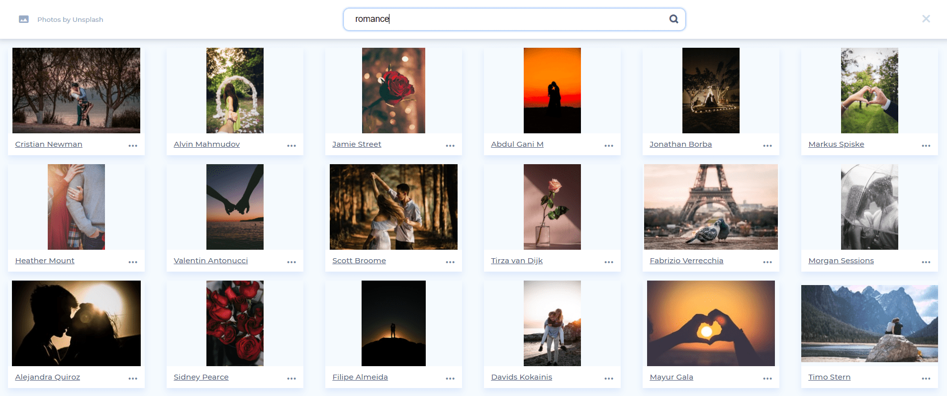Focus the romance search field
The height and width of the screenshot is (396, 947).
(514, 19)
